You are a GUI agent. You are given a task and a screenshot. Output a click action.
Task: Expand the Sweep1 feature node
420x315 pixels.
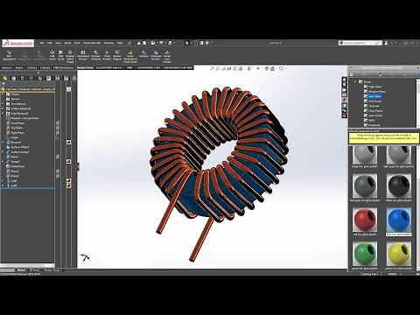click(3, 162)
